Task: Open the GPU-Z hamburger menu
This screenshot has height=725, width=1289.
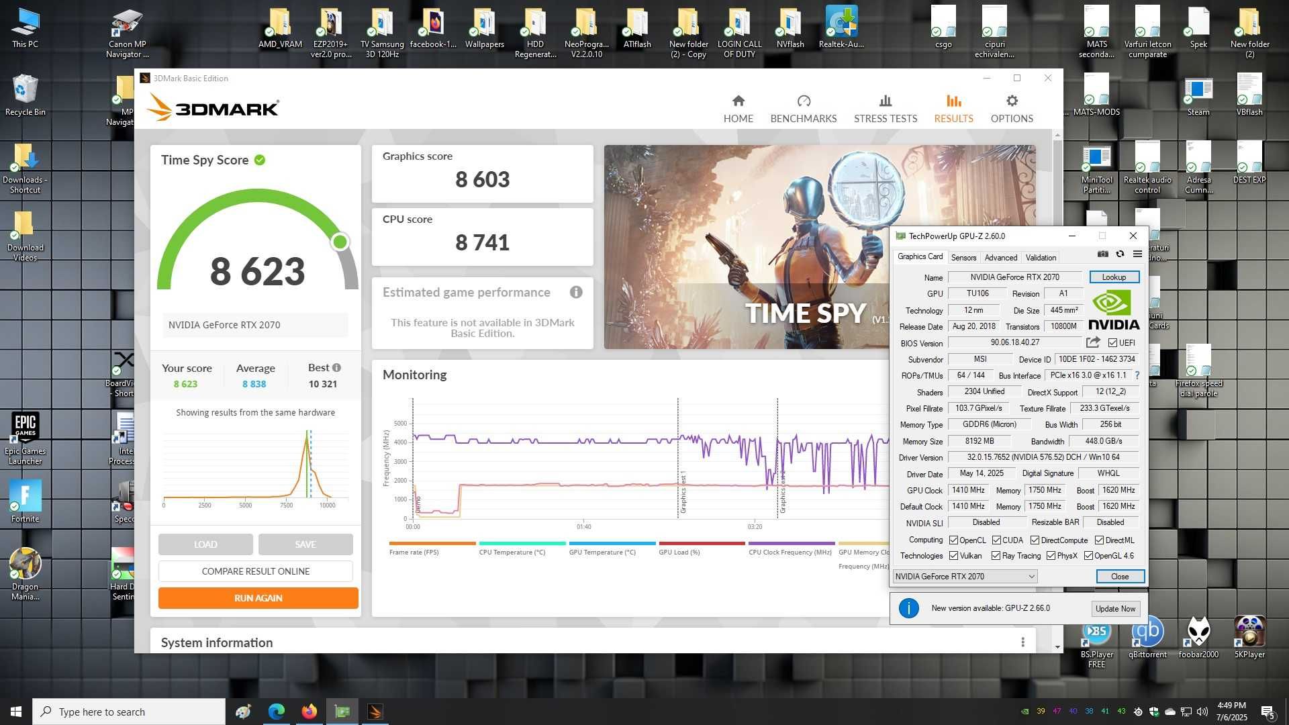Action: pos(1137,254)
